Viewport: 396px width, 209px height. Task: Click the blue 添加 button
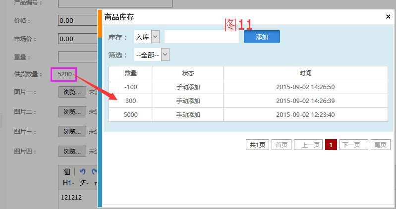pos(262,37)
